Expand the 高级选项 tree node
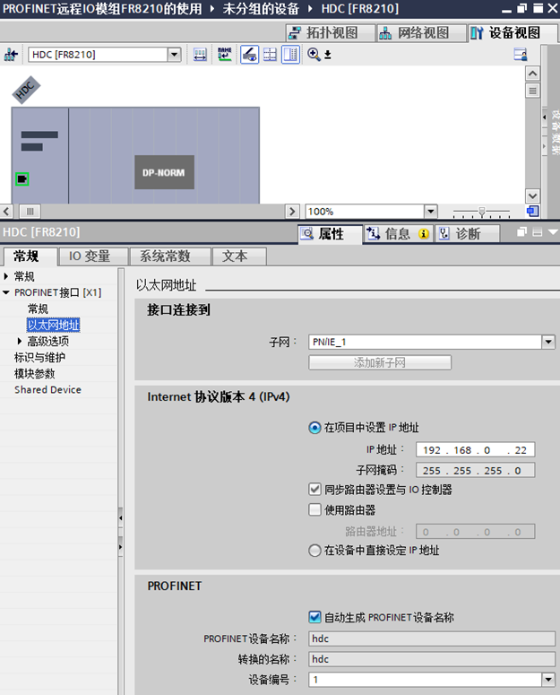This screenshot has height=695, width=560. click(19, 341)
